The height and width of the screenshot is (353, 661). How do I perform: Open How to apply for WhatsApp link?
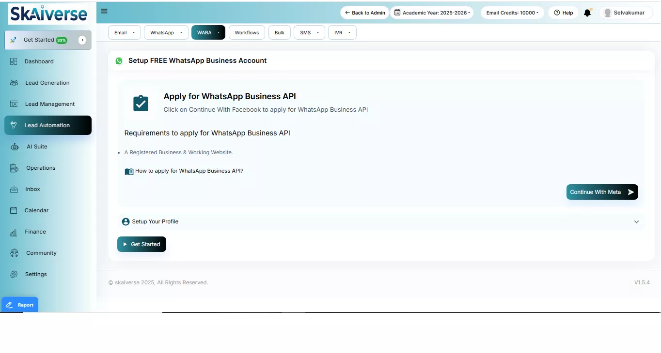tap(189, 171)
